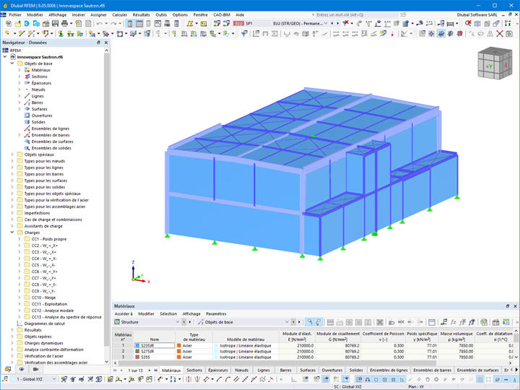Viewport: 520px width, 390px height.
Task: Expand the Matériaux tree node
Action: point(19,70)
